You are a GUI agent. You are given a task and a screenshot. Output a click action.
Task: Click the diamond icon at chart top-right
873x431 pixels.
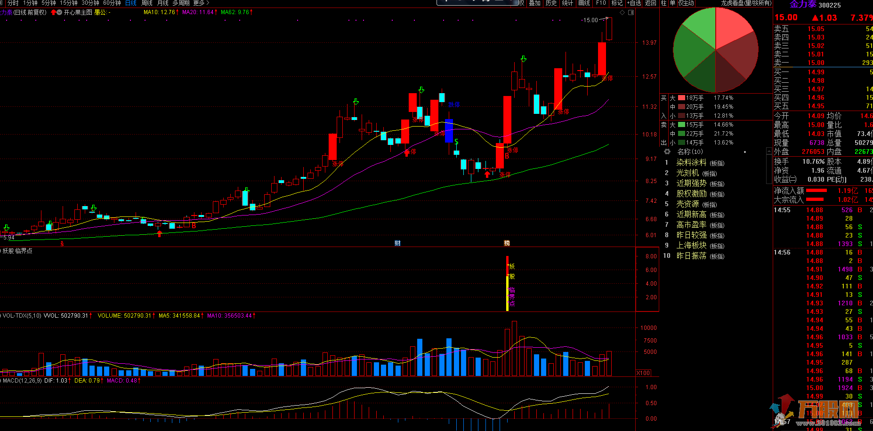pos(622,13)
